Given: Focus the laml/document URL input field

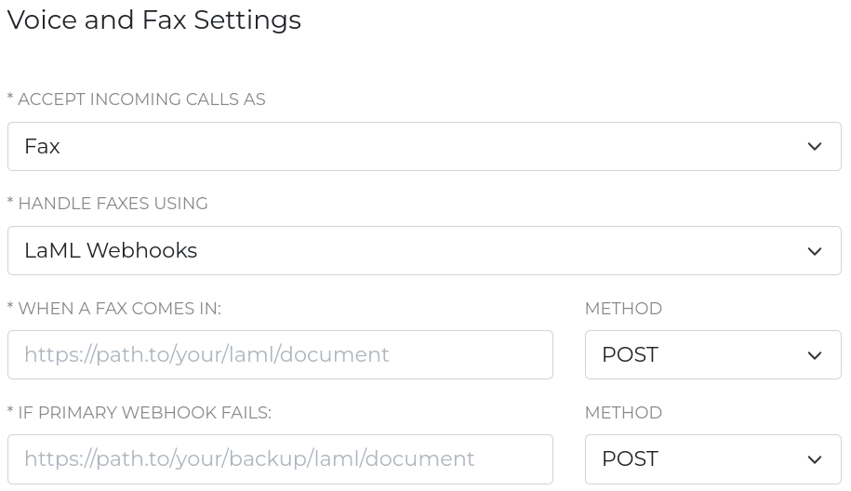Looking at the screenshot, I should [280, 355].
